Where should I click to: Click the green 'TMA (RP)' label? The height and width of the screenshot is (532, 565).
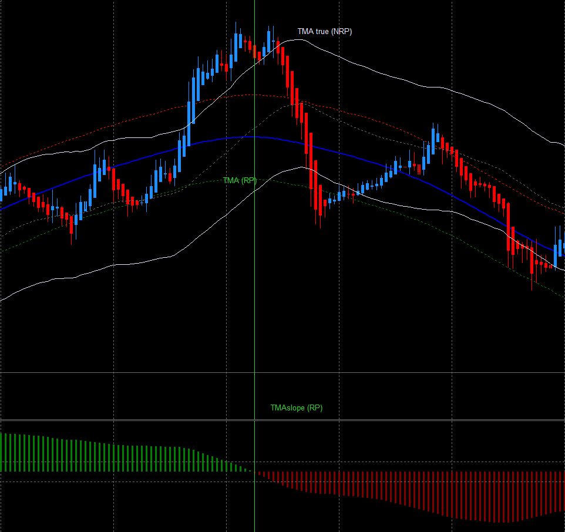point(240,180)
